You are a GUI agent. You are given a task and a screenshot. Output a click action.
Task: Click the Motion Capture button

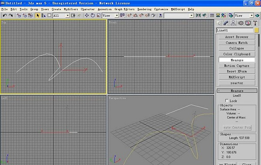237,65
